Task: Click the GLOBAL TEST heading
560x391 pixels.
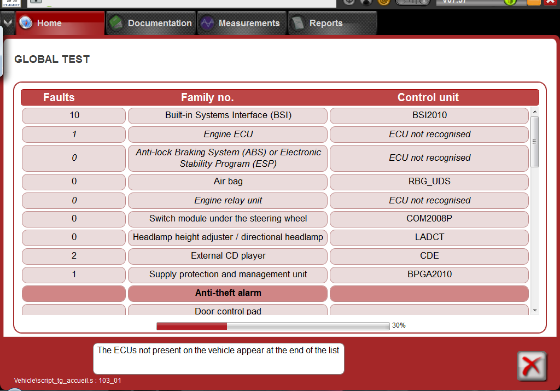Action: pyautogui.click(x=52, y=59)
